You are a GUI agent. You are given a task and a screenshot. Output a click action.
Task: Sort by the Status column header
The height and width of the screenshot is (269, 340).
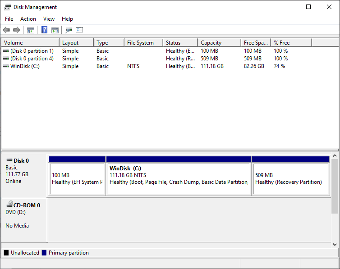point(180,43)
